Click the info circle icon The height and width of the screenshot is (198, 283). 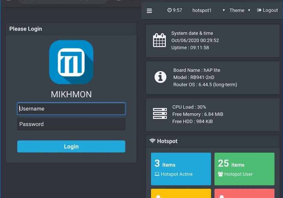pos(160,77)
